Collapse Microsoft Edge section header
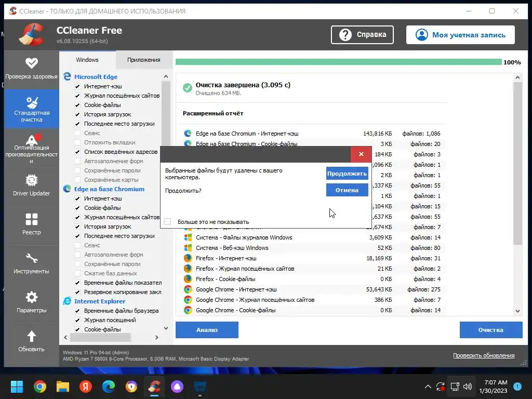This screenshot has height=399, width=532. (96, 77)
